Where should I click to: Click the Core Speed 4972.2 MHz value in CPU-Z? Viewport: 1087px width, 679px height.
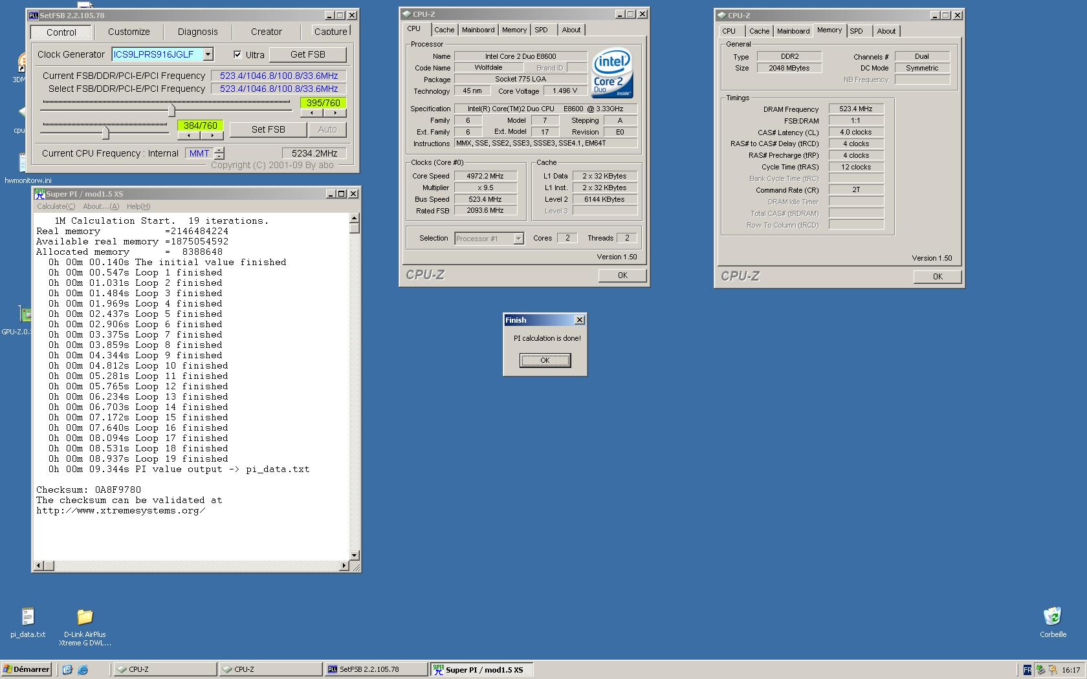(485, 176)
